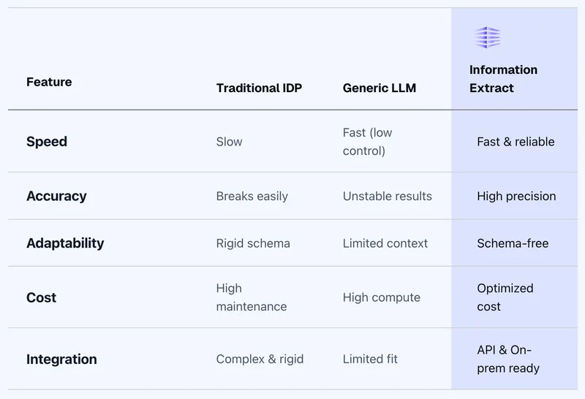Image resolution: width=585 pixels, height=399 pixels.
Task: Click the Accuracy row label
Action: pos(56,196)
